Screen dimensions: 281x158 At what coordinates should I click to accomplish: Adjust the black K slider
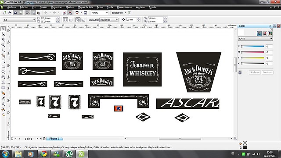pos(253,64)
